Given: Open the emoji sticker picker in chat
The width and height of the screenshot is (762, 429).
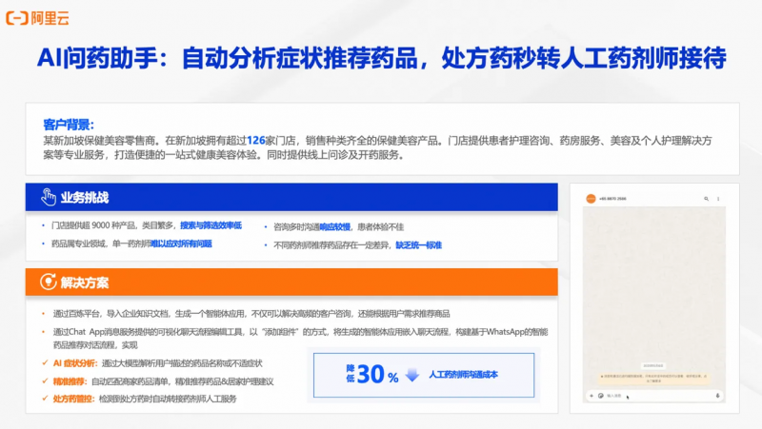Looking at the screenshot, I should click(x=600, y=395).
